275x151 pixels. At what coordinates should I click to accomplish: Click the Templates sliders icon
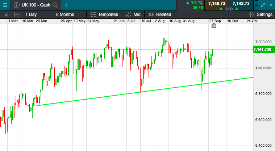93,14
